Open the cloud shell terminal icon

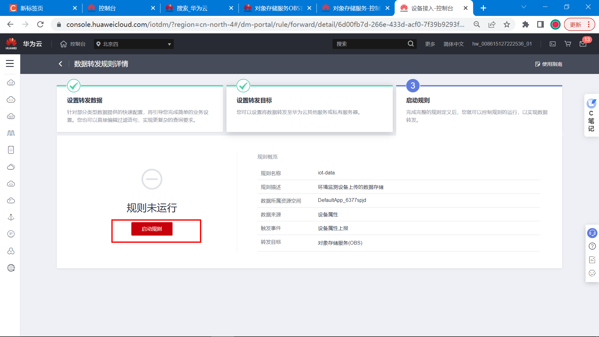[x=553, y=44]
